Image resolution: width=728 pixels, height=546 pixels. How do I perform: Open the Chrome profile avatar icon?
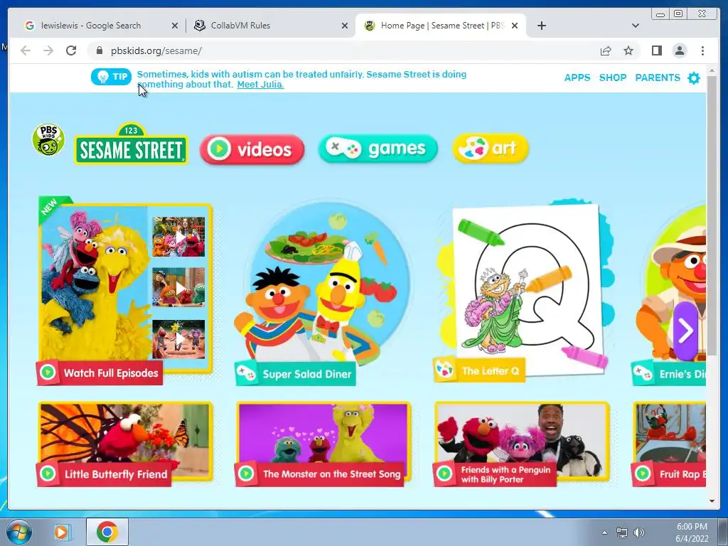(x=679, y=50)
